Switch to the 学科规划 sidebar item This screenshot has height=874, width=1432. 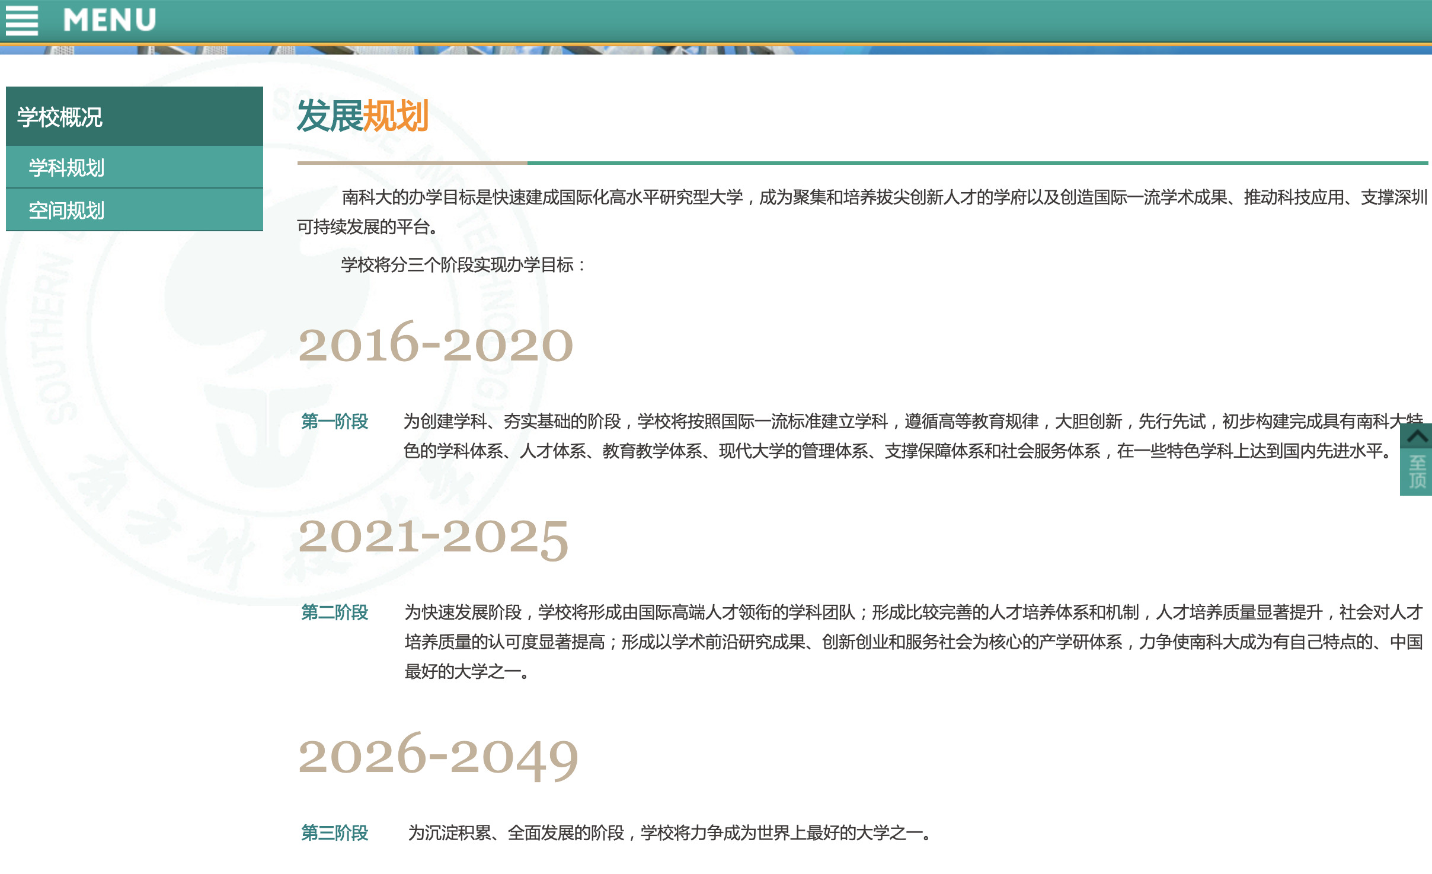coord(67,169)
